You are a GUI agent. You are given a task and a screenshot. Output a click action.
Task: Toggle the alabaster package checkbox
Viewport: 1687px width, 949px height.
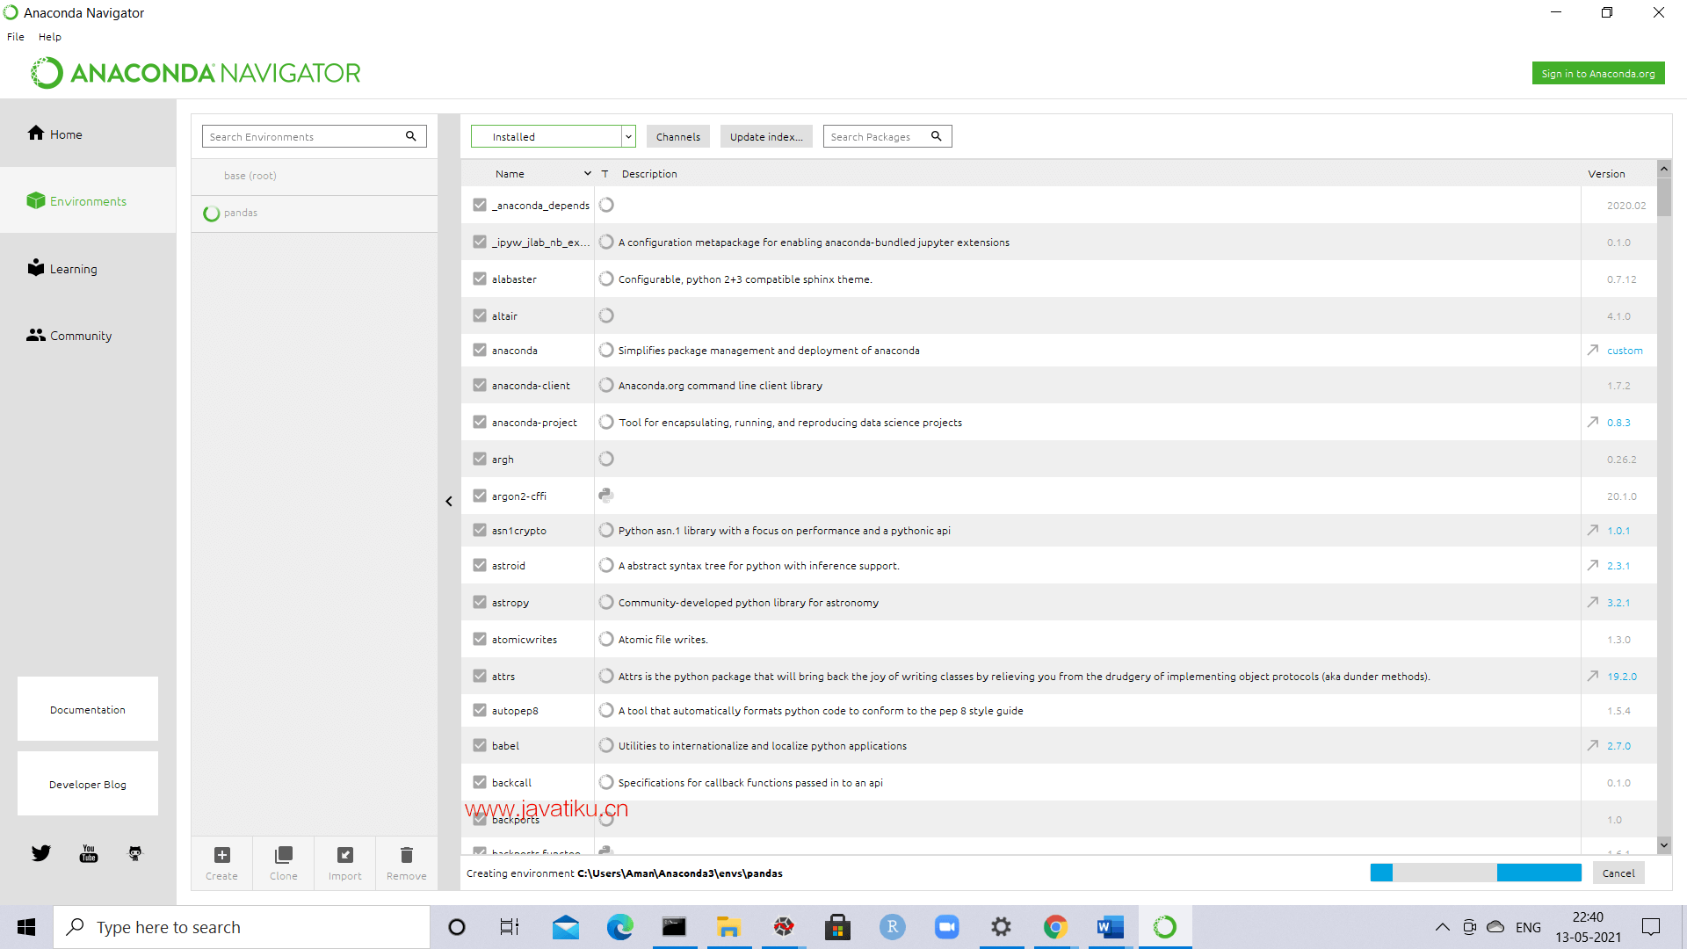point(479,279)
